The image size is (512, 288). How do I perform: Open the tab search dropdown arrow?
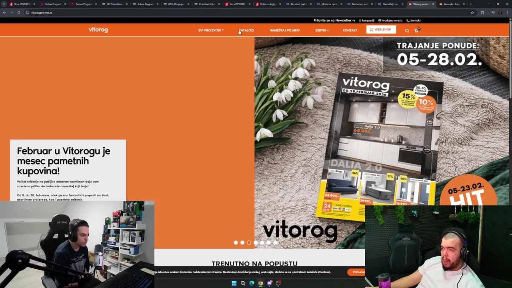pyautogui.click(x=4, y=4)
